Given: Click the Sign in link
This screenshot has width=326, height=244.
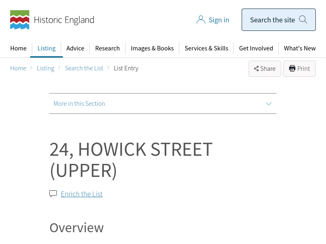Looking at the screenshot, I should (x=219, y=20).
